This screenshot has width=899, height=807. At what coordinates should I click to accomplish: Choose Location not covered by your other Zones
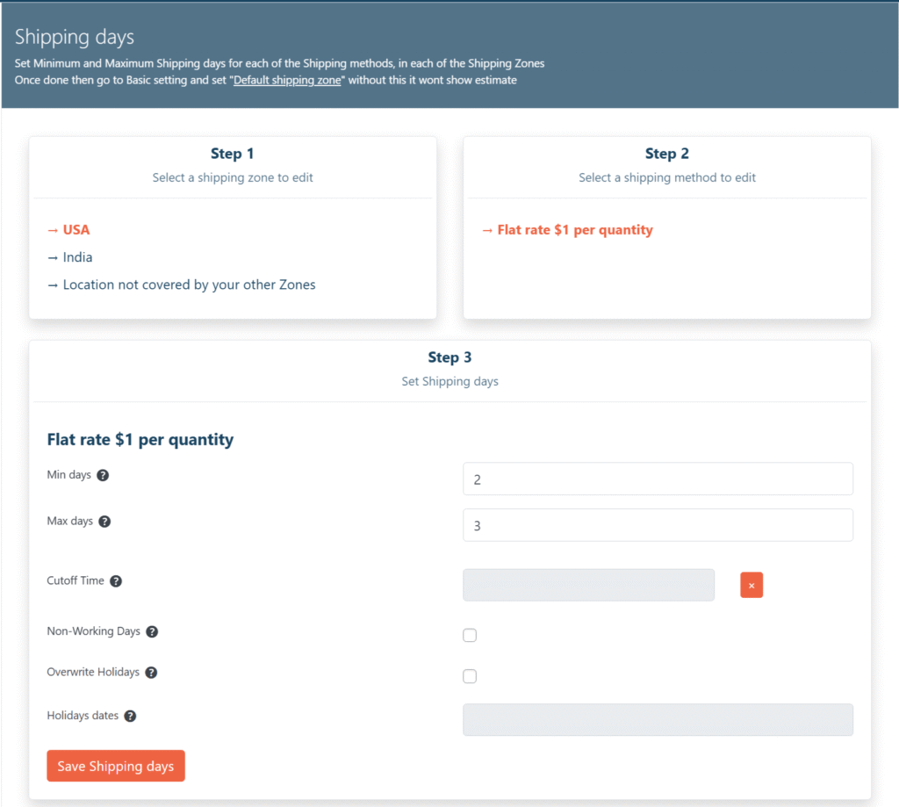[189, 285]
